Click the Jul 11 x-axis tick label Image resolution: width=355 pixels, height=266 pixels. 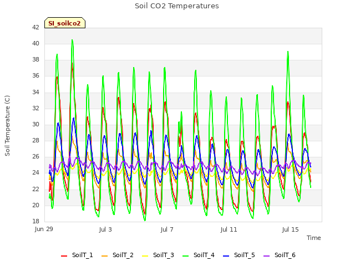pyautogui.click(x=229, y=229)
